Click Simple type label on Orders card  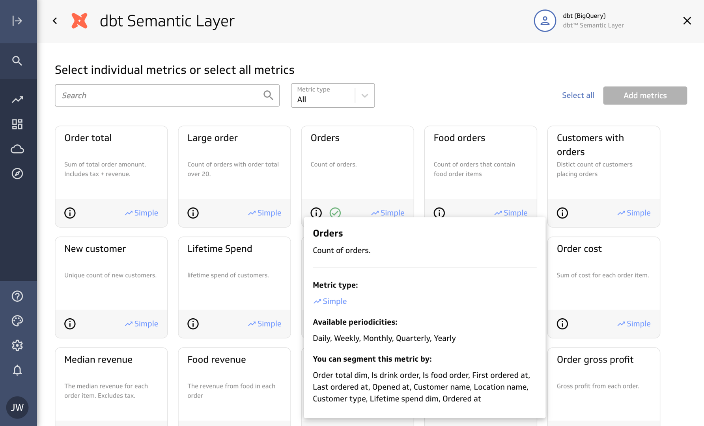click(x=388, y=213)
